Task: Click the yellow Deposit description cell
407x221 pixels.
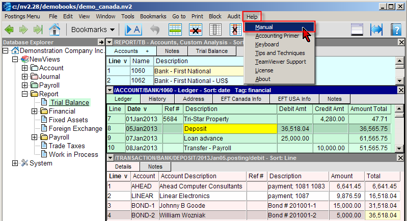Action: (230, 128)
